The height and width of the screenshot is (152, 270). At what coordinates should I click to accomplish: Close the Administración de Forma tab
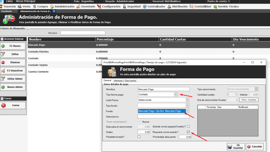(x=54, y=11)
